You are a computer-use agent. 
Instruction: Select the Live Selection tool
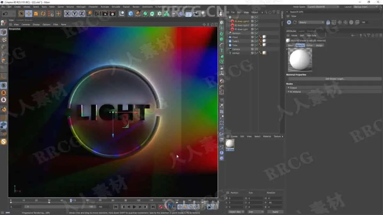[x=21, y=14]
